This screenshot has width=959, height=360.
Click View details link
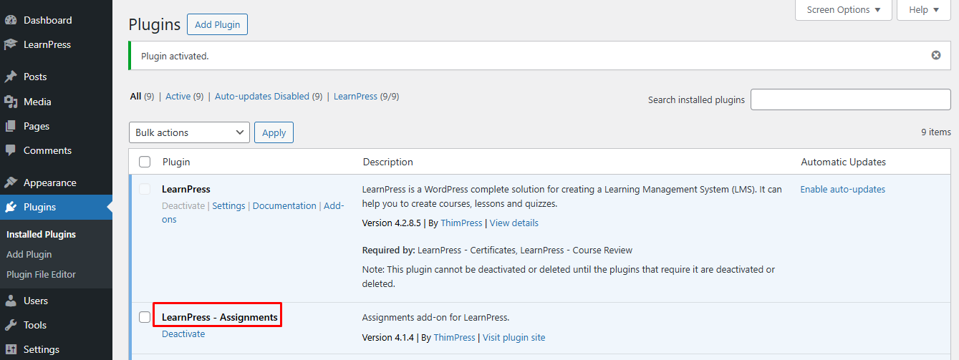(514, 223)
